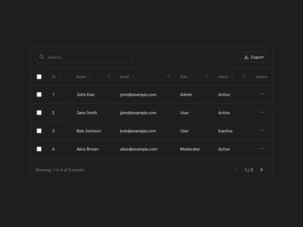The image size is (303, 227).
Task: Open the Email column filter icon
Action: click(x=169, y=77)
